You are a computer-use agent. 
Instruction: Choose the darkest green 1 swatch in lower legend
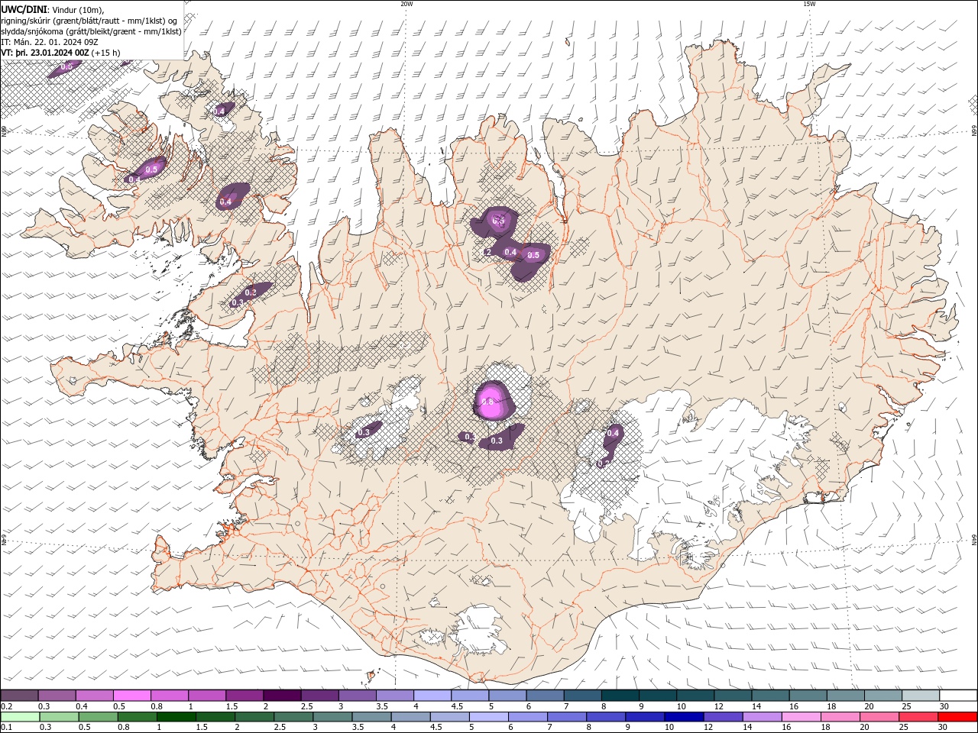(x=176, y=717)
